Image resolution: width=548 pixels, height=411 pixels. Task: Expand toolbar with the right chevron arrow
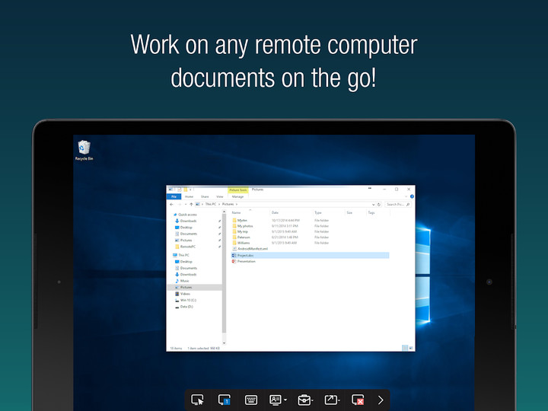coord(381,400)
